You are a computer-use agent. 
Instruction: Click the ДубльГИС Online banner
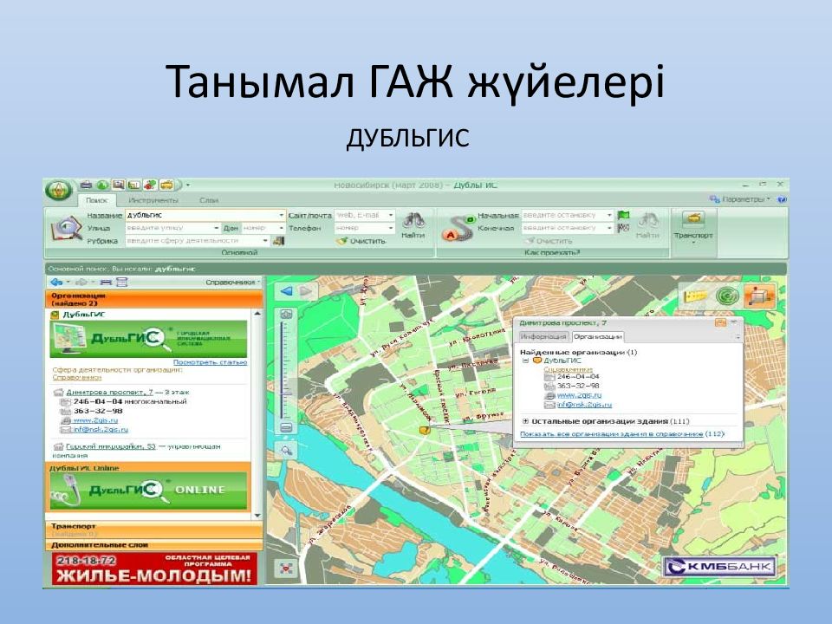pyautogui.click(x=148, y=491)
